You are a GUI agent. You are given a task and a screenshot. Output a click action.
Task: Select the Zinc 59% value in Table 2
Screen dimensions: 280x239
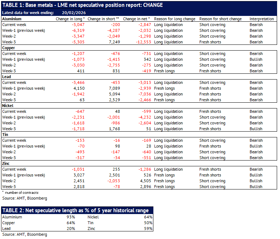click(x=148, y=229)
